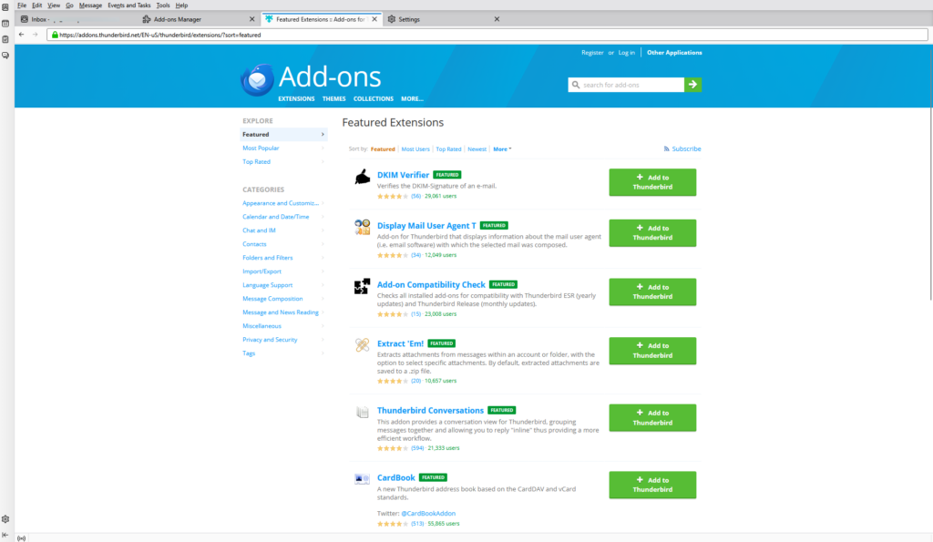The height and width of the screenshot is (542, 933).
Task: Click the Thunderbird Conversations extension icon
Action: (362, 412)
